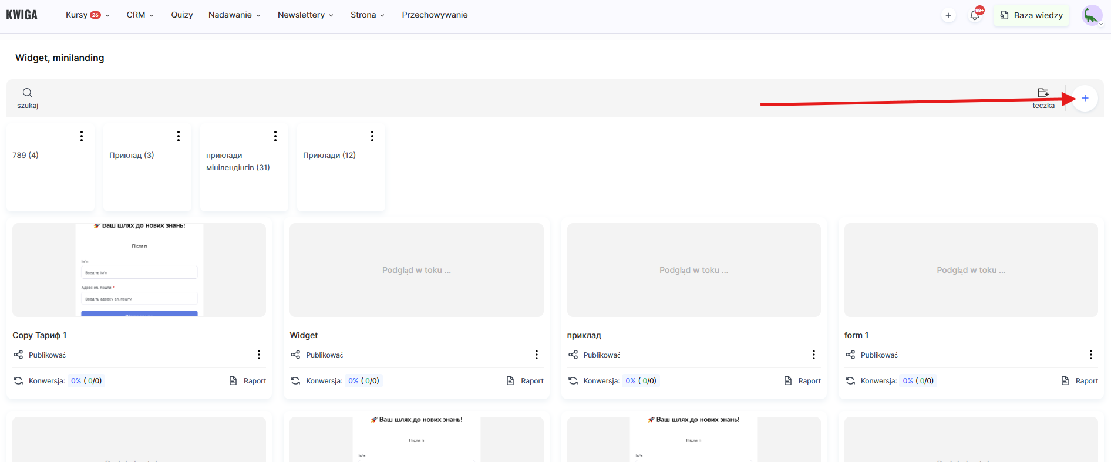Viewport: 1111px width, 462px height.
Task: Expand the CRM dropdown menu
Action: pos(140,15)
